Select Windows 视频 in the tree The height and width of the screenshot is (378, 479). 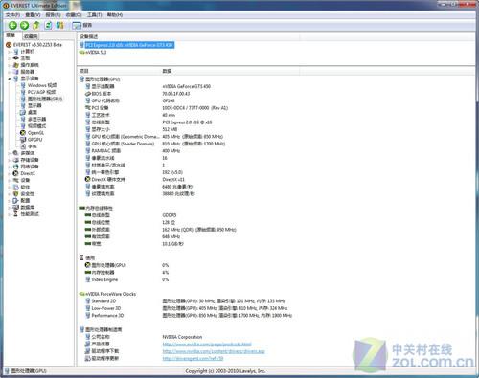42,85
